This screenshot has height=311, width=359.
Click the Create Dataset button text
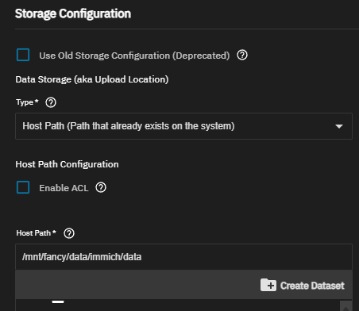(312, 286)
